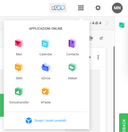Launch the kMeet video icon
This screenshot has height=132, width=128.
[73, 67]
